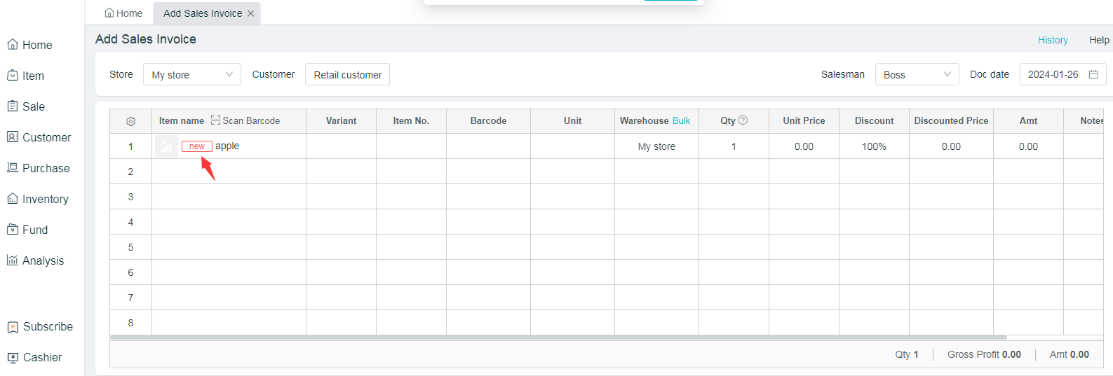This screenshot has height=376, width=1113.
Task: Go to Cashier in sidebar
Action: point(35,357)
